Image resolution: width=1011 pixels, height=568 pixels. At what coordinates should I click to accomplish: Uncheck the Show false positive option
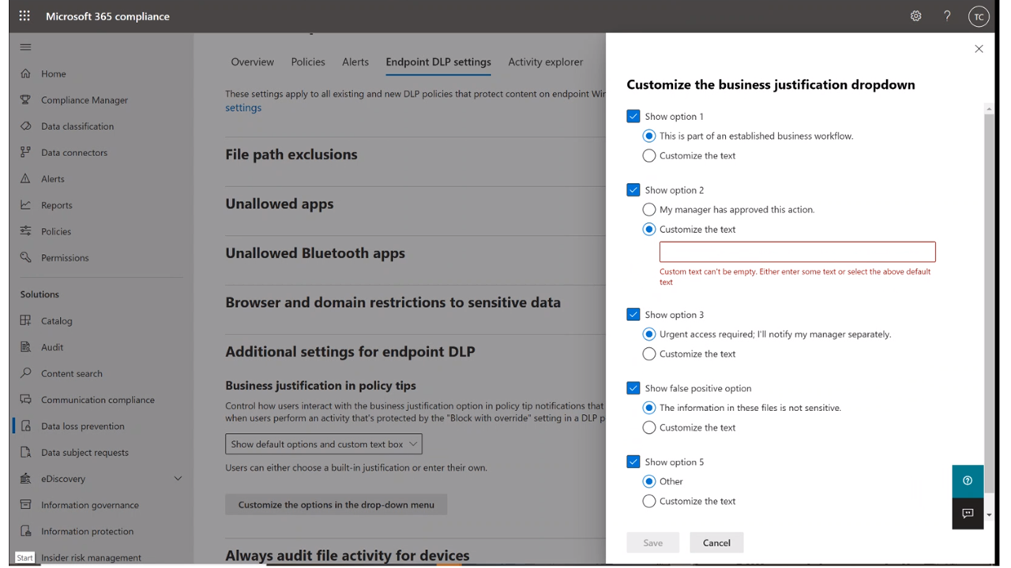[x=633, y=387]
